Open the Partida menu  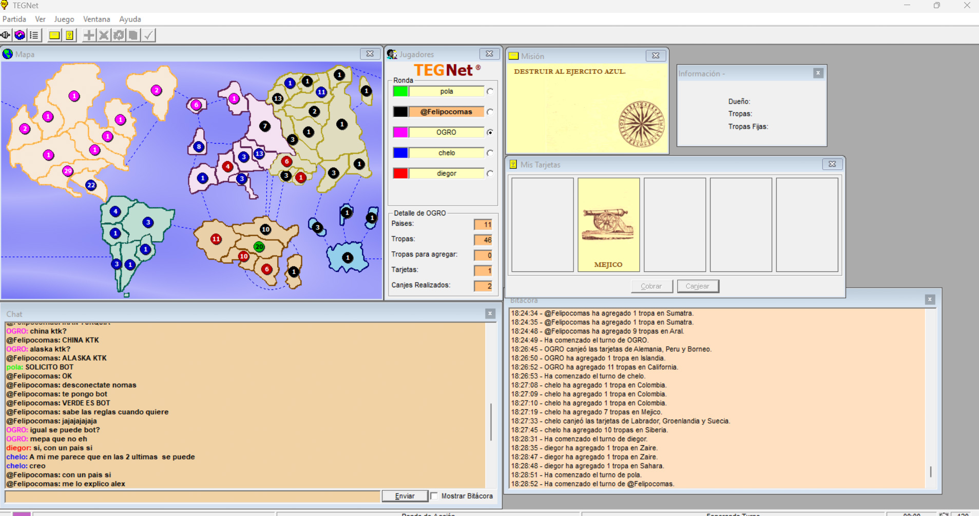[14, 19]
